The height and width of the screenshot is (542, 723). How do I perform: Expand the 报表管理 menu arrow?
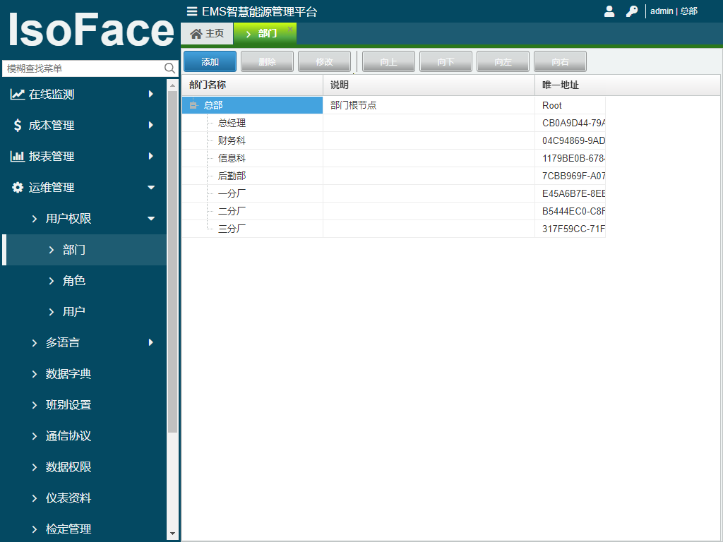[x=151, y=156]
